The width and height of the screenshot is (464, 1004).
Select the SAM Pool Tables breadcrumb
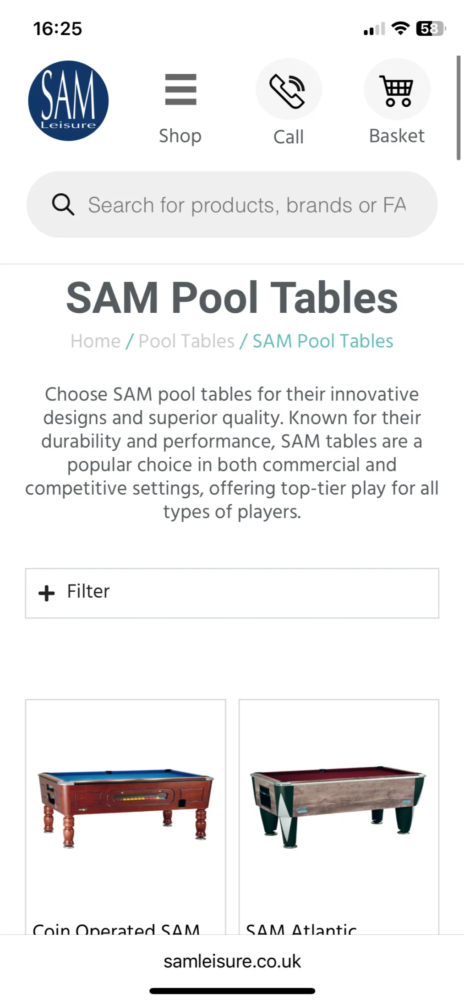click(322, 341)
